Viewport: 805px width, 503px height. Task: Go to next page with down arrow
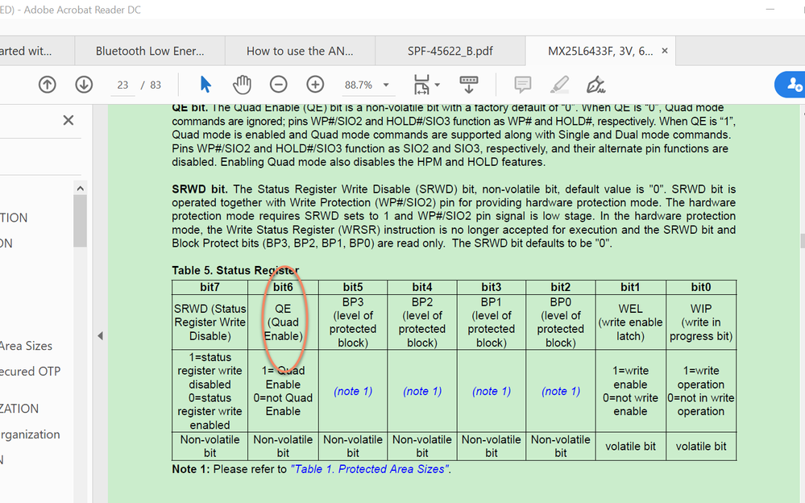point(84,85)
